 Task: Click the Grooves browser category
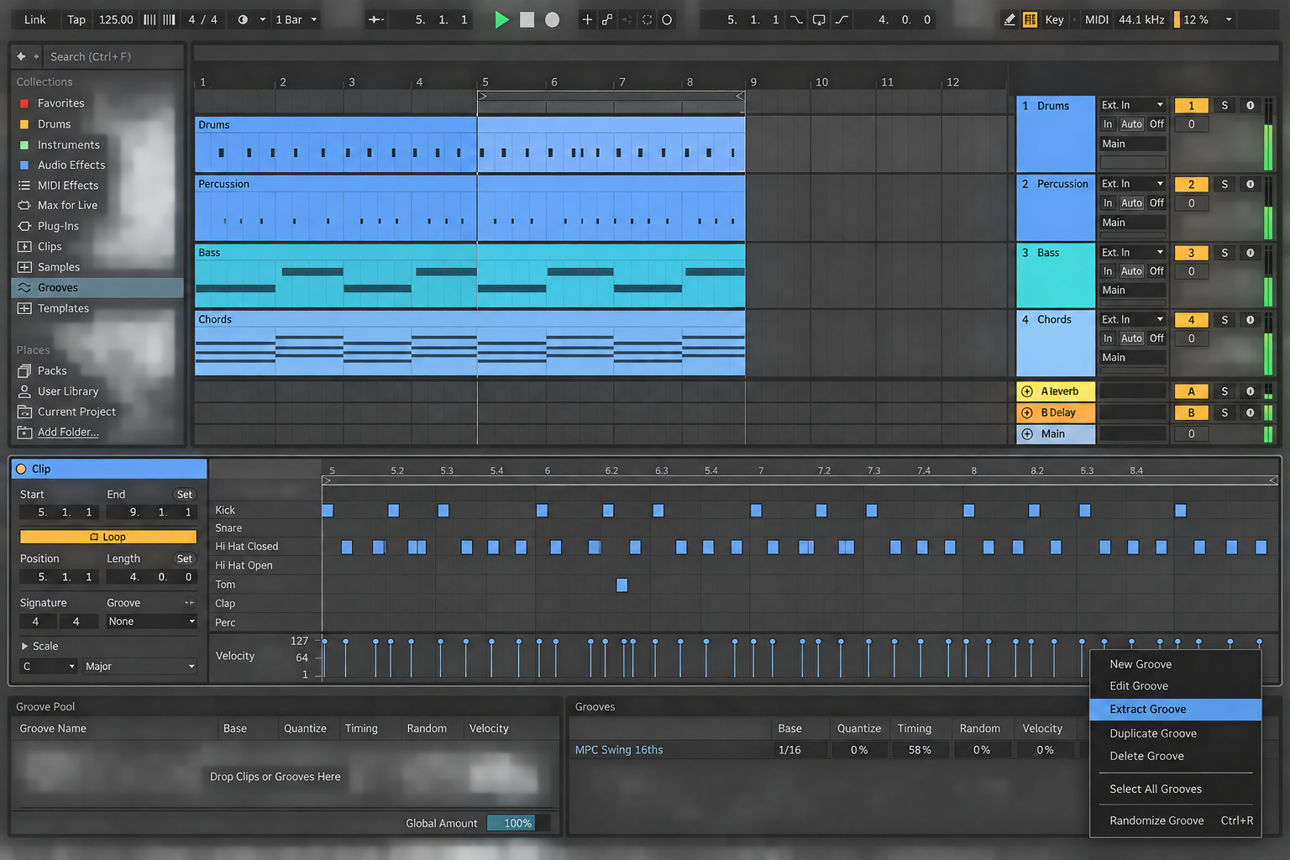[x=97, y=287]
